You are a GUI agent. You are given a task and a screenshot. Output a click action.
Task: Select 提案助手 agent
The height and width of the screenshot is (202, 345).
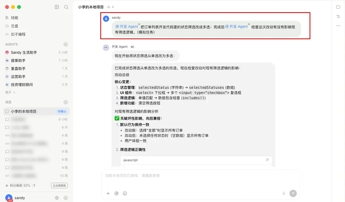36,60
